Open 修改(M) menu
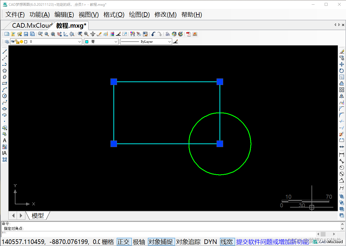 coord(166,14)
